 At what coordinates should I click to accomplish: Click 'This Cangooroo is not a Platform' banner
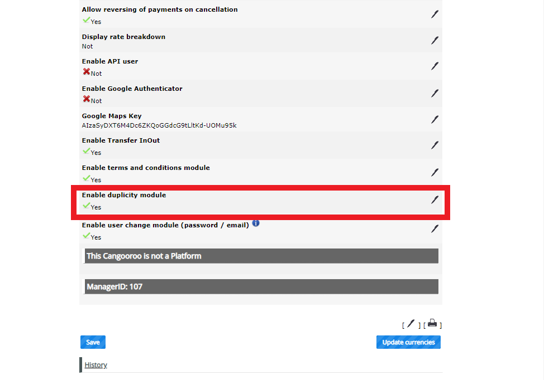pyautogui.click(x=261, y=256)
